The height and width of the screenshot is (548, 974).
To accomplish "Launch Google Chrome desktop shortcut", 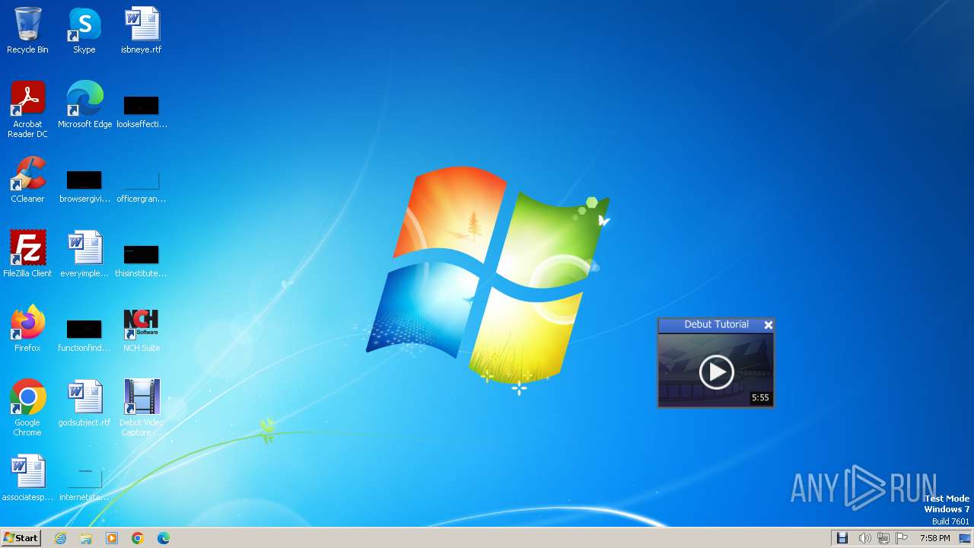I will [x=27, y=407].
